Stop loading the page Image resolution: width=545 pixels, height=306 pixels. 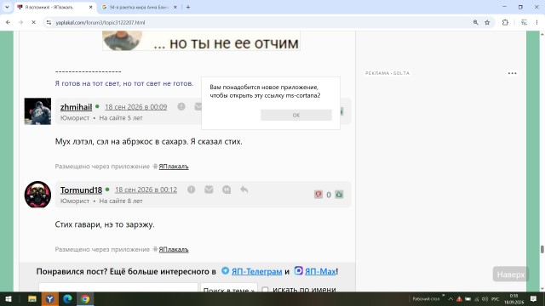tap(33, 23)
